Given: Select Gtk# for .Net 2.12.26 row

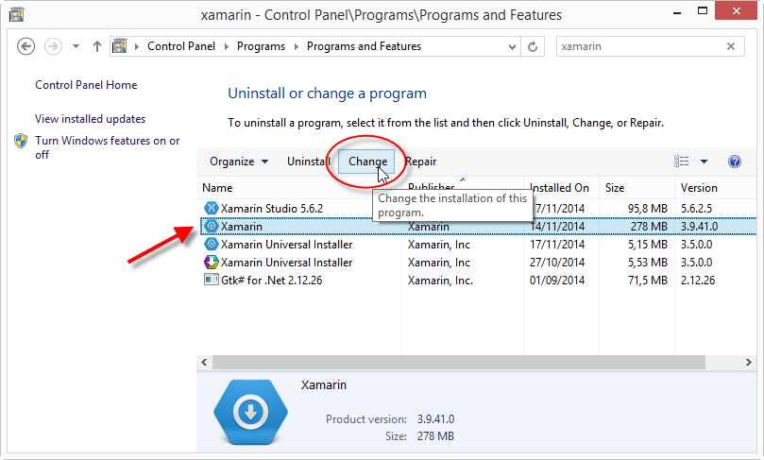Looking at the screenshot, I should click(x=478, y=281).
